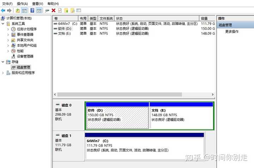Click the 150.00 G capacity cell
This screenshot has width=254, height=168.
208,29
